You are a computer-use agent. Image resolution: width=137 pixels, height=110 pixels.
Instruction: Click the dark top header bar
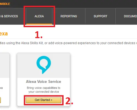(68, 4)
